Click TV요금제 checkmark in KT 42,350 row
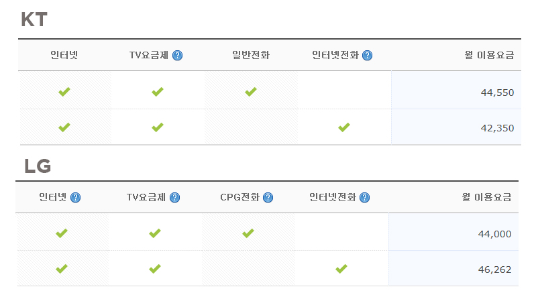The height and width of the screenshot is (295, 536). [158, 127]
